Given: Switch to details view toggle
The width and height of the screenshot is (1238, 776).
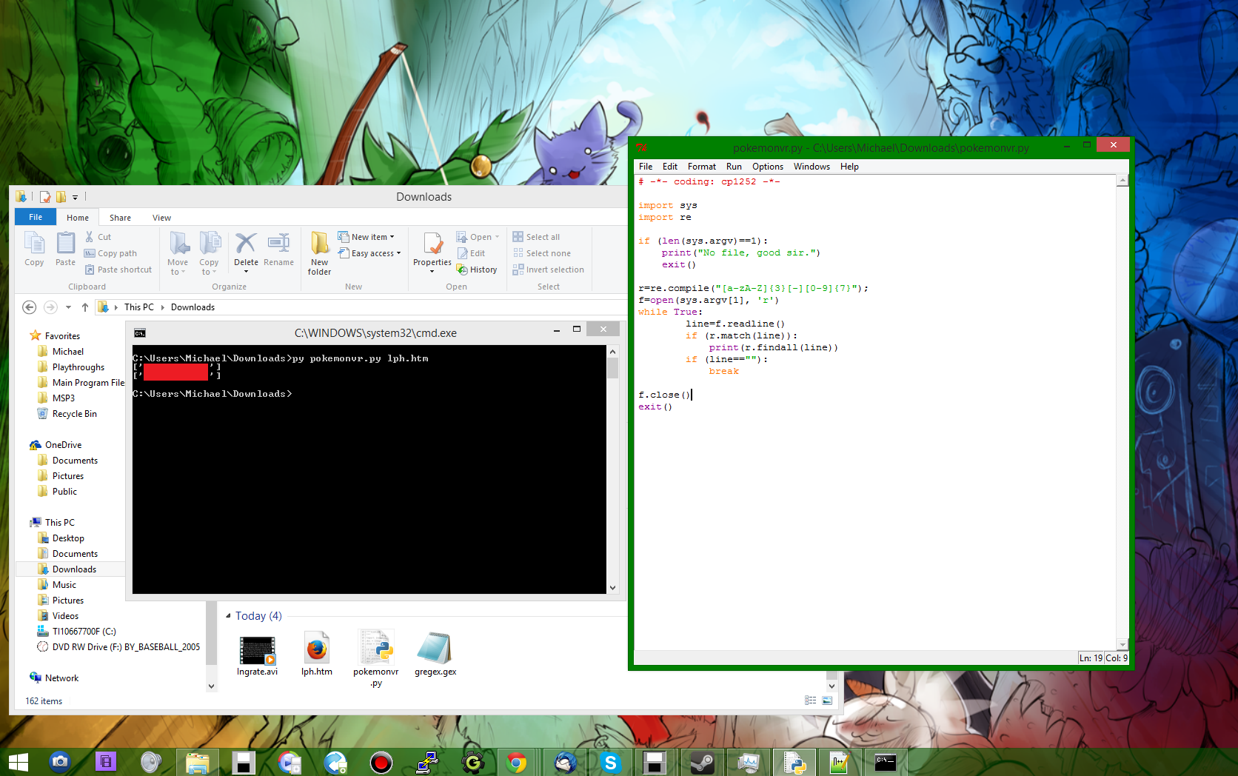Looking at the screenshot, I should [x=811, y=700].
